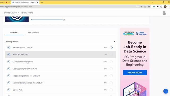Click the 11m duration label

coord(105,62)
